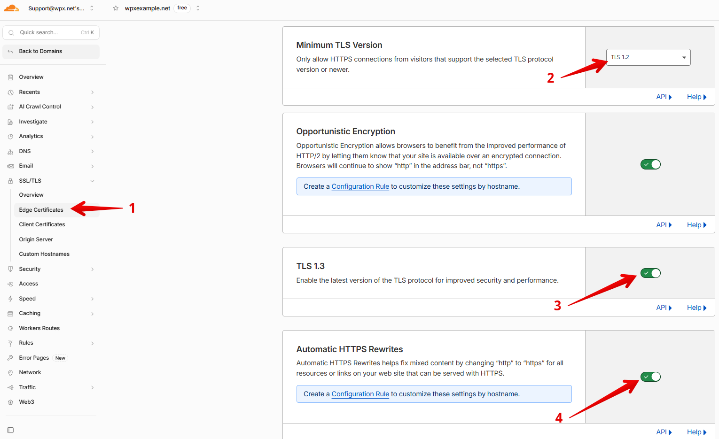Click the Back to Domains arrow icon

(10, 51)
